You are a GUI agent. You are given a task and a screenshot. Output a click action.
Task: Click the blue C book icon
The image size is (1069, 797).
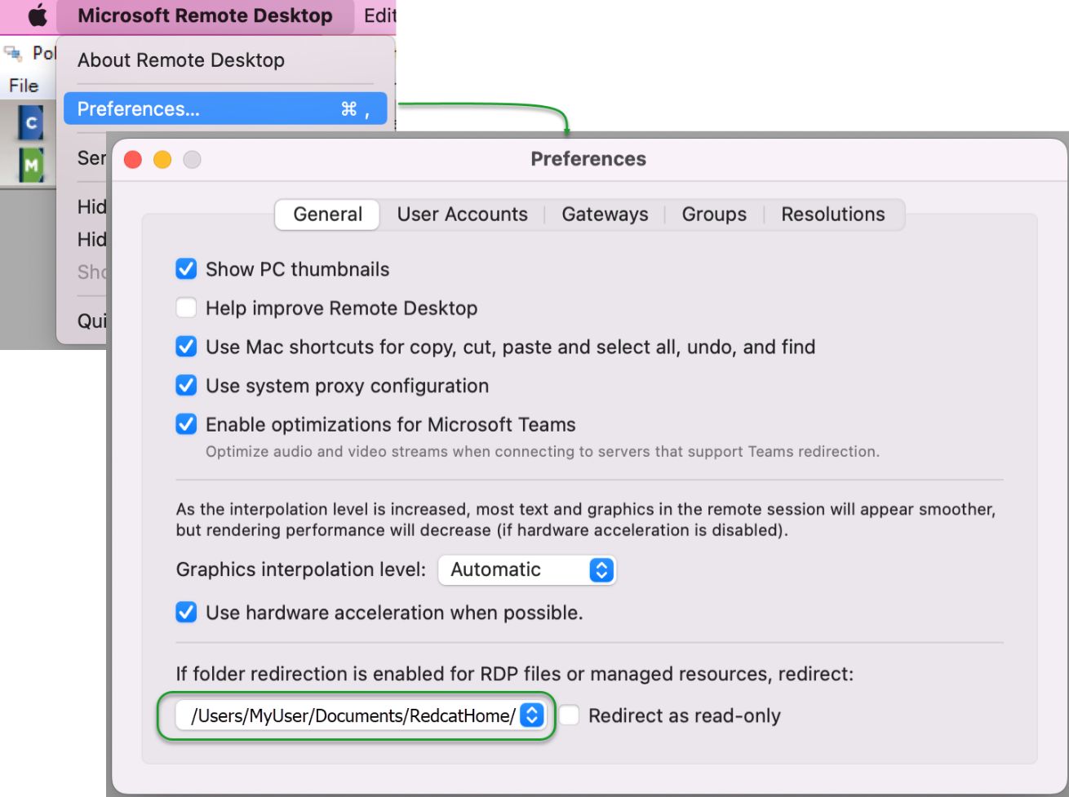coord(31,123)
